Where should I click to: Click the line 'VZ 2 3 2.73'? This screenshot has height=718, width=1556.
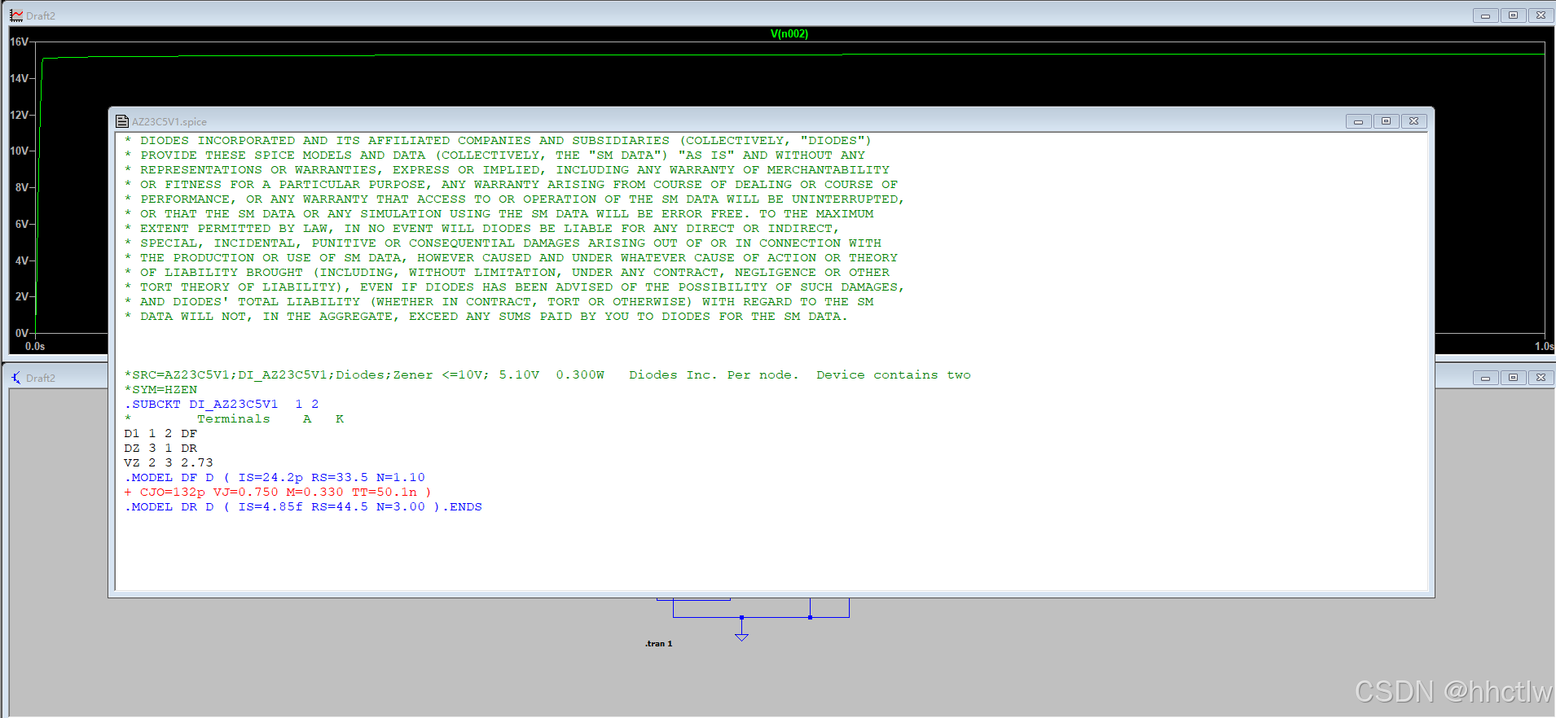(x=169, y=463)
